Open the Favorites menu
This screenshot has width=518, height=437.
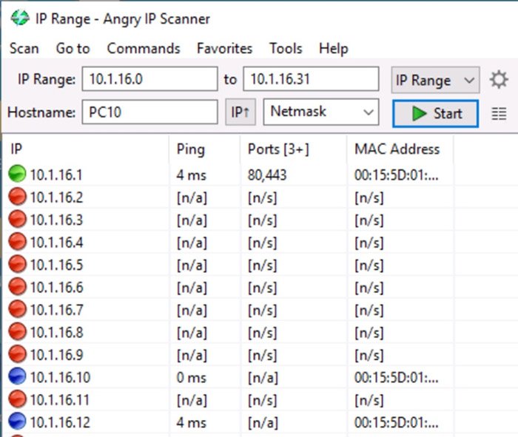pyautogui.click(x=224, y=49)
